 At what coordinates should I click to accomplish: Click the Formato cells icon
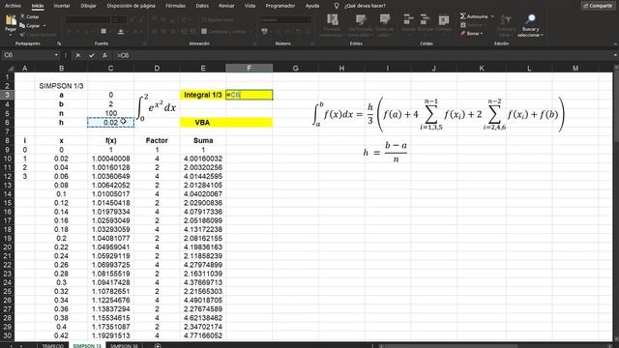444,19
